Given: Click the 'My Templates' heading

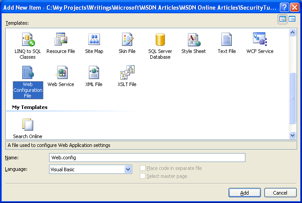Looking at the screenshot, I should (30, 107).
